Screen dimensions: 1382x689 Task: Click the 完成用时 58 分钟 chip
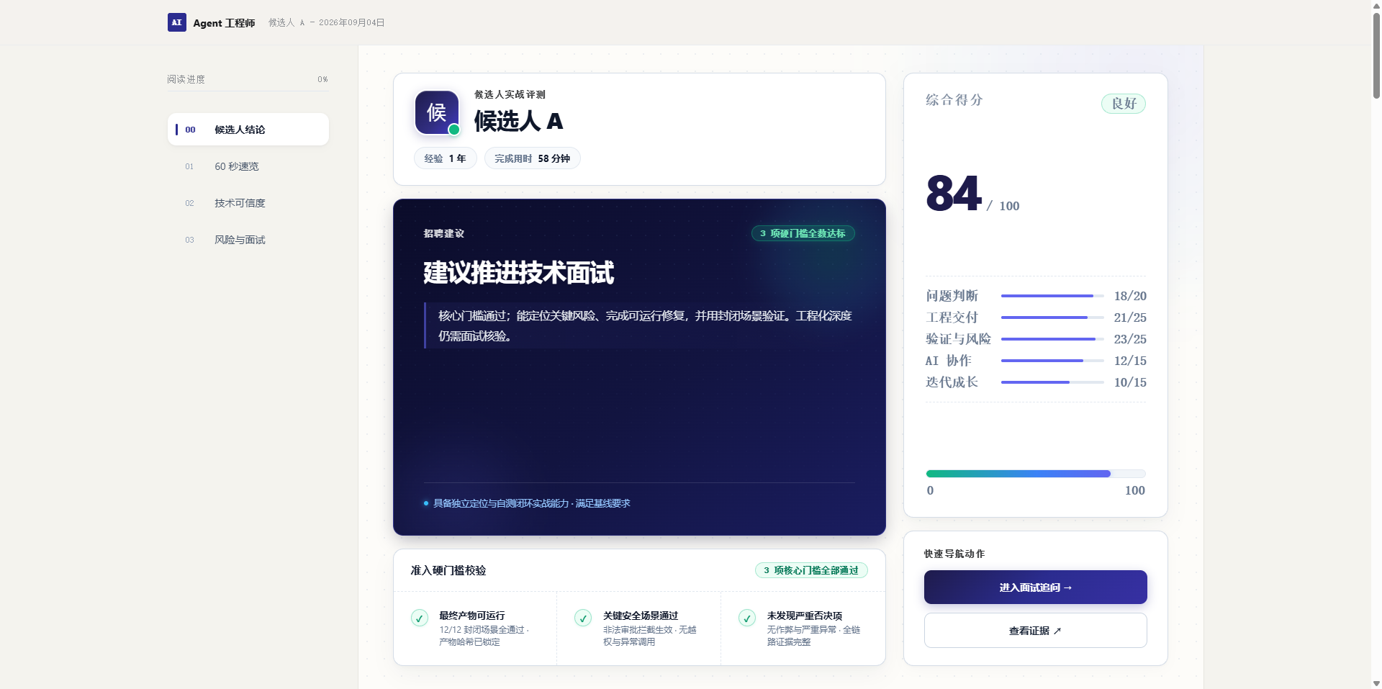click(x=533, y=158)
